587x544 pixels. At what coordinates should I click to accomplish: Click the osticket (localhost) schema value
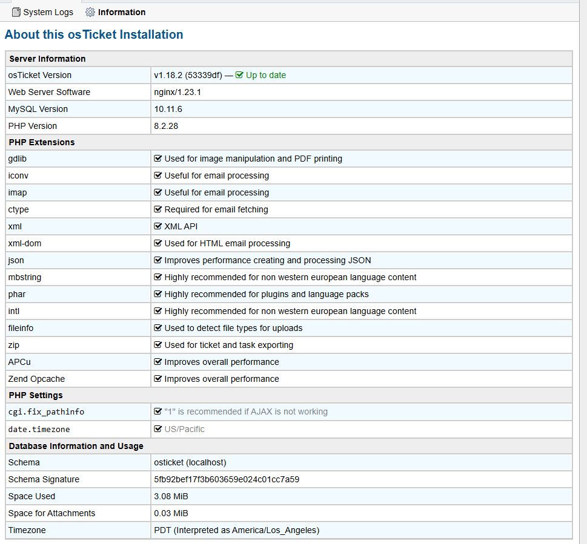[x=190, y=462]
